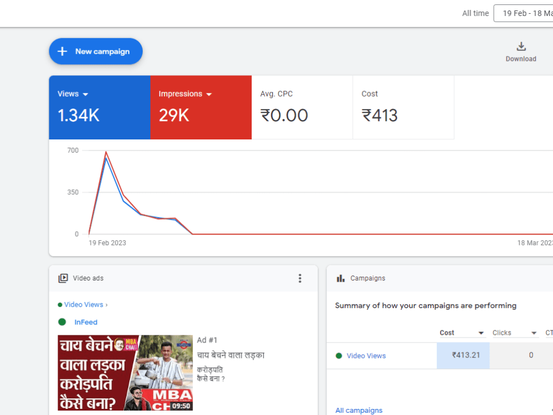Open the All campaigns link
This screenshot has height=415, width=553.
[359, 411]
